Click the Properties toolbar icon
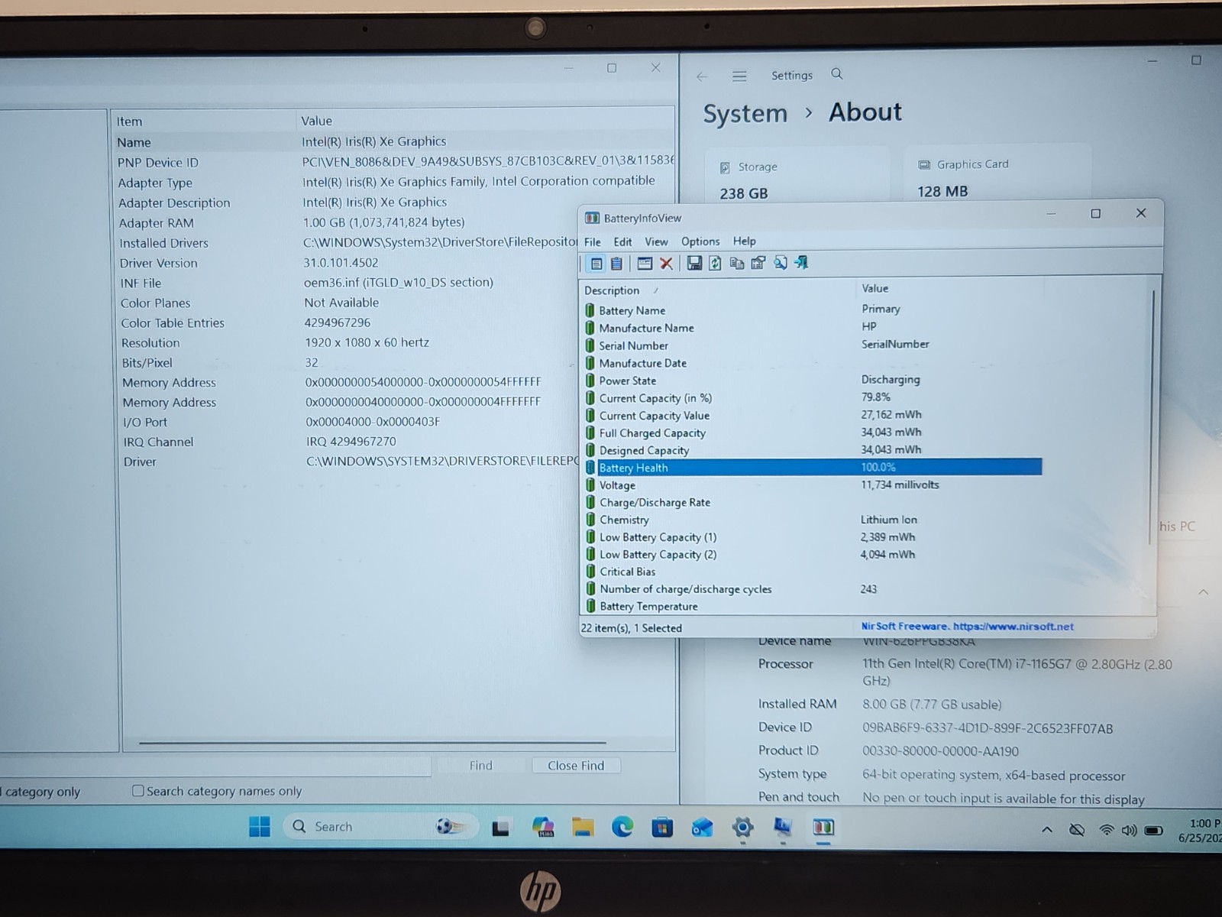The width and height of the screenshot is (1222, 917). (758, 264)
